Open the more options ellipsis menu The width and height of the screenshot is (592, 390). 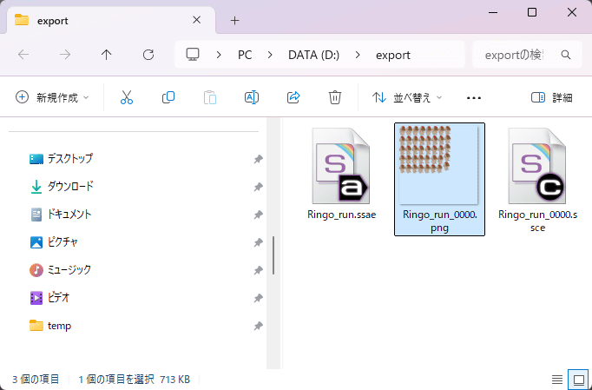pos(473,97)
